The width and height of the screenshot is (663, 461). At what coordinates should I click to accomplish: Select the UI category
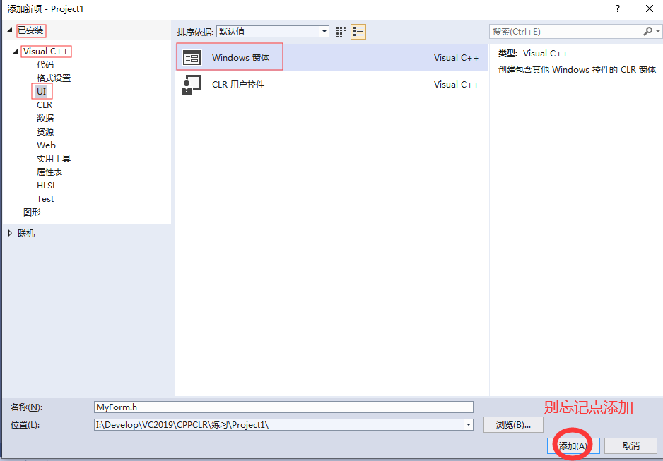point(41,91)
